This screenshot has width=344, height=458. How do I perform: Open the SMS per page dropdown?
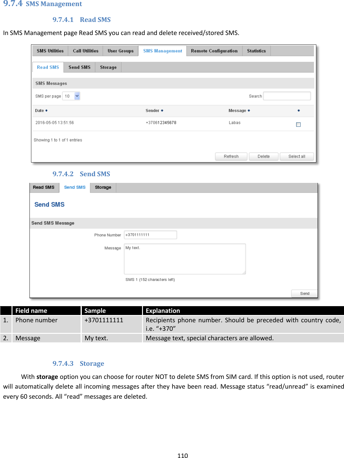[x=71, y=96]
